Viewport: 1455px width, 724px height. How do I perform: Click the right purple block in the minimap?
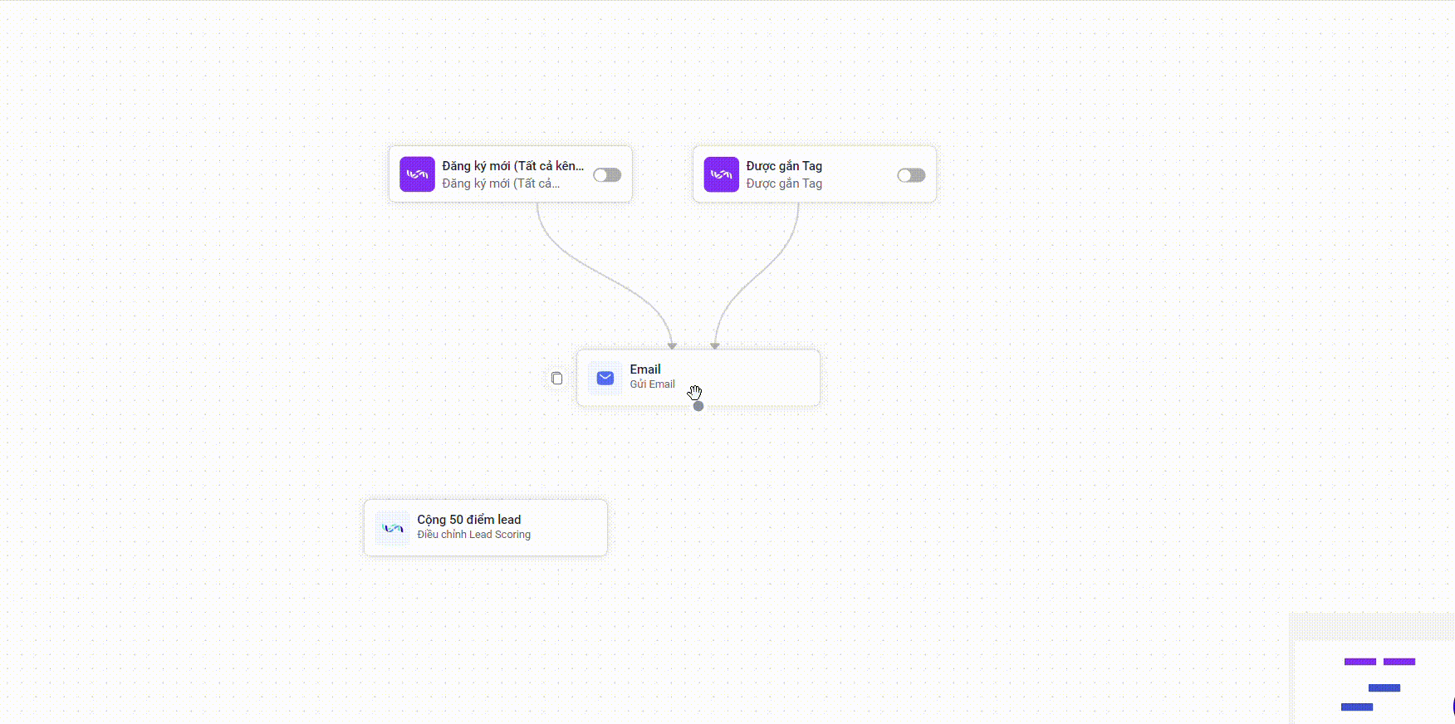tap(1399, 662)
